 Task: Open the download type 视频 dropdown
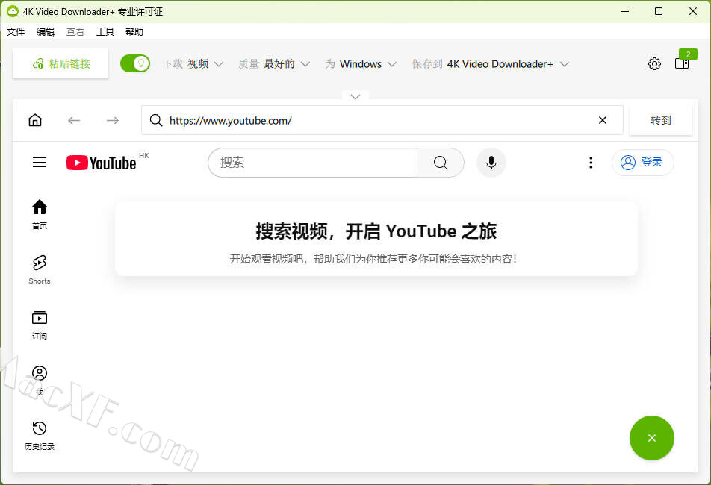[193, 64]
